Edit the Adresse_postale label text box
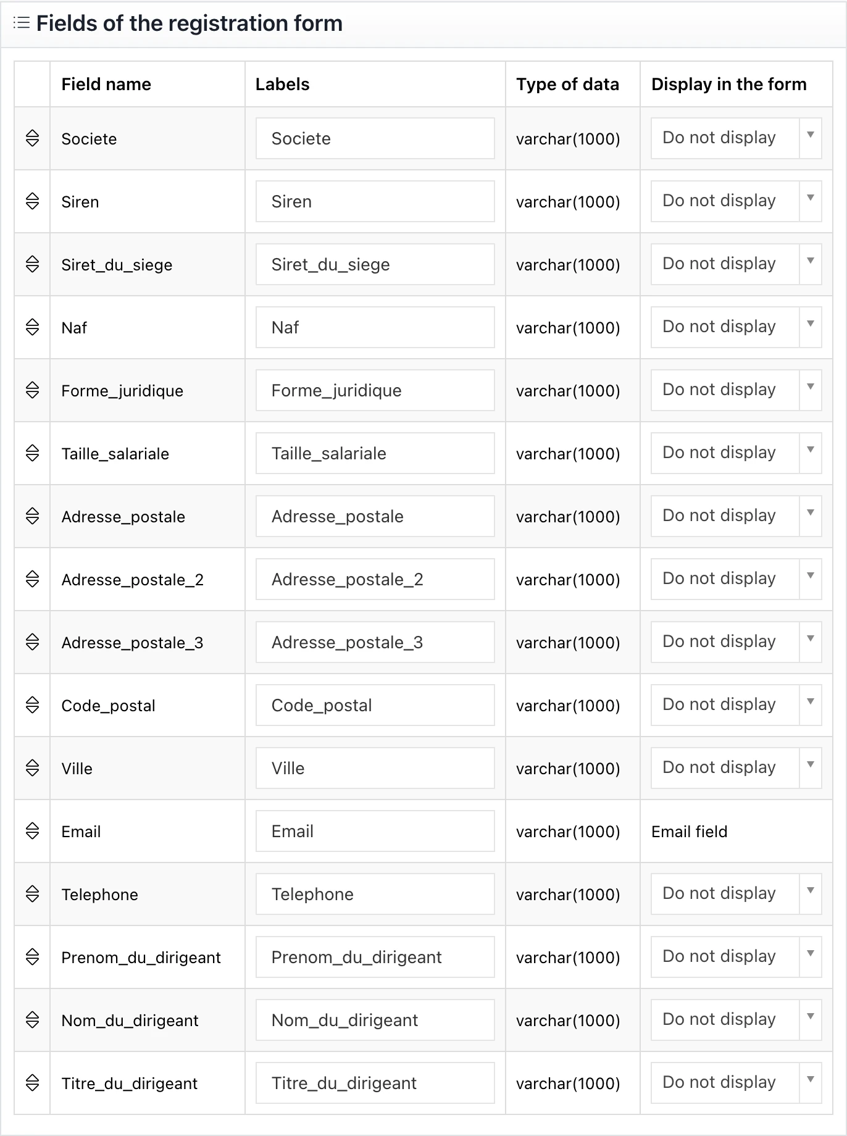 coord(375,516)
